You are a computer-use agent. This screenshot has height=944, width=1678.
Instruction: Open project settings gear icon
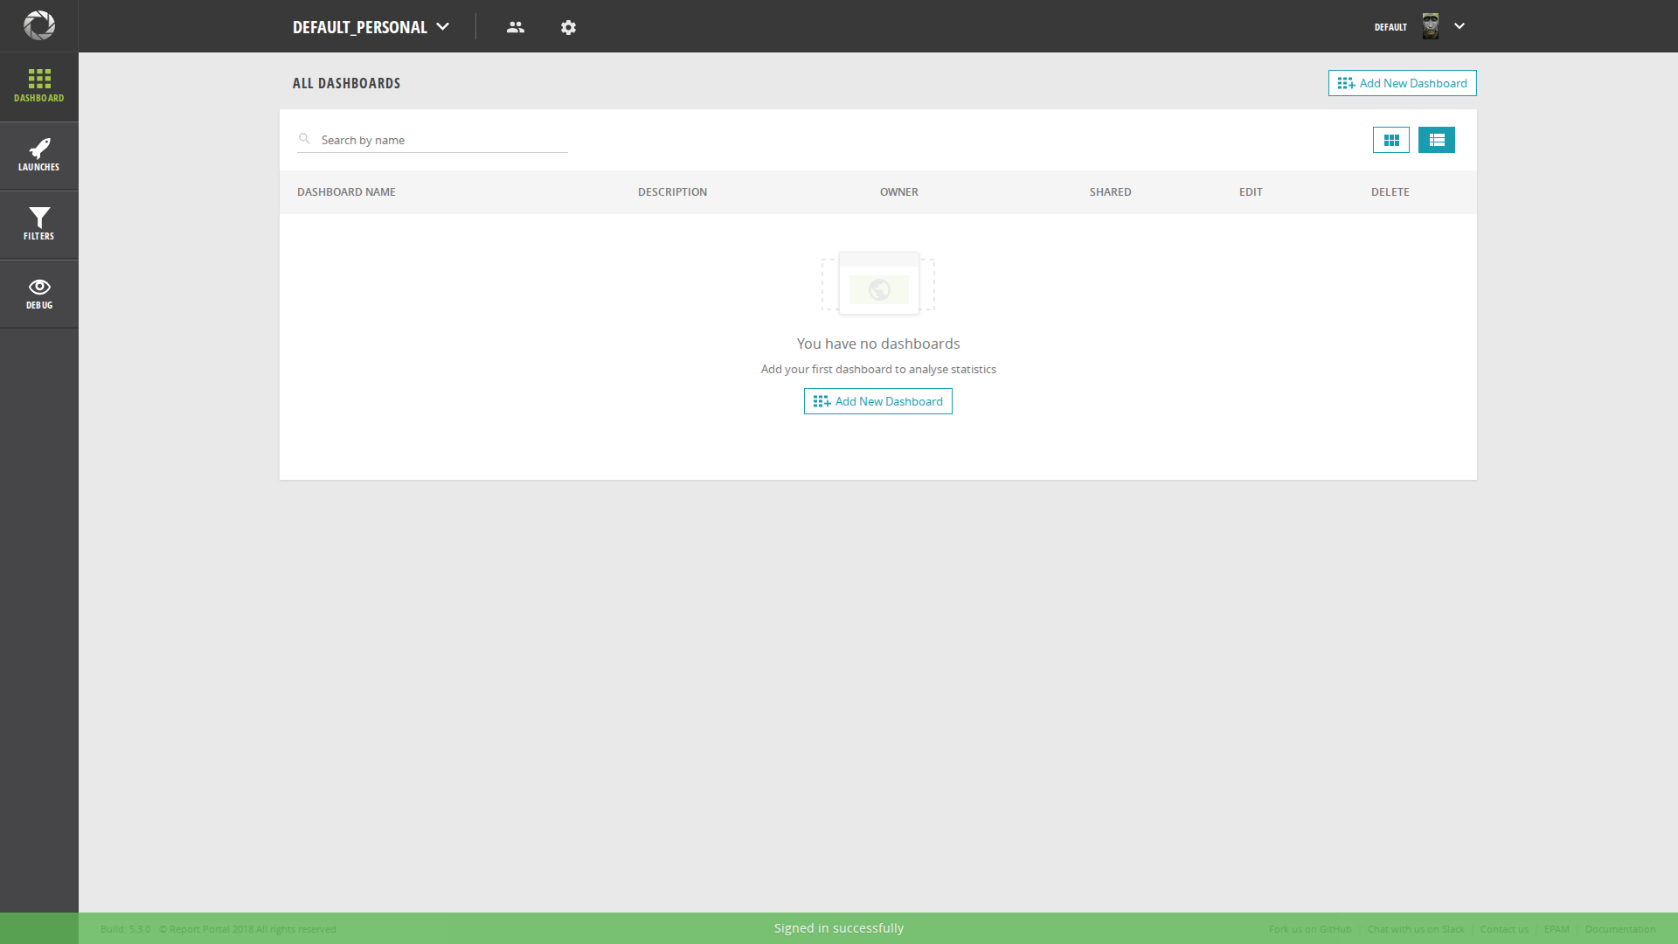tap(568, 27)
